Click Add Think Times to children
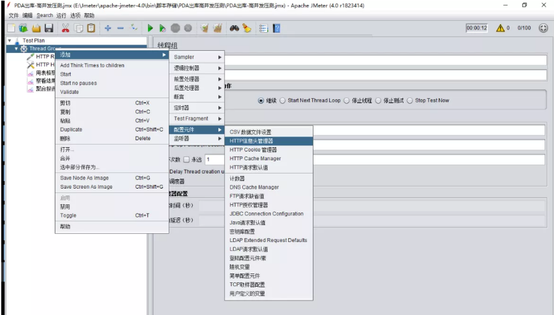Viewport: 554px width, 315px height. tap(111, 65)
